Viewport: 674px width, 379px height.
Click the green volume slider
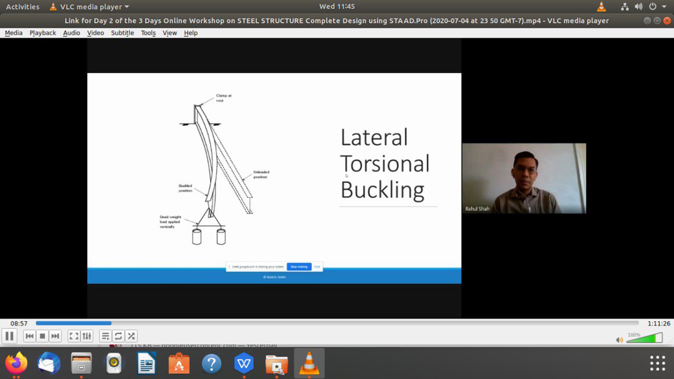[x=645, y=338]
